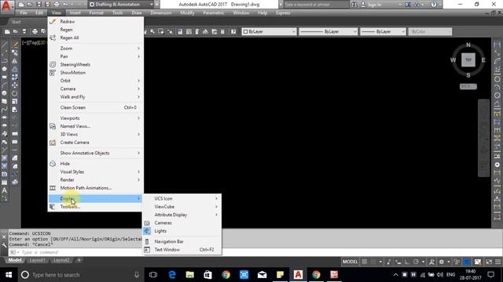This screenshot has width=503, height=282.
Task: Choose Redraw from the View menu
Action: tap(96, 21)
